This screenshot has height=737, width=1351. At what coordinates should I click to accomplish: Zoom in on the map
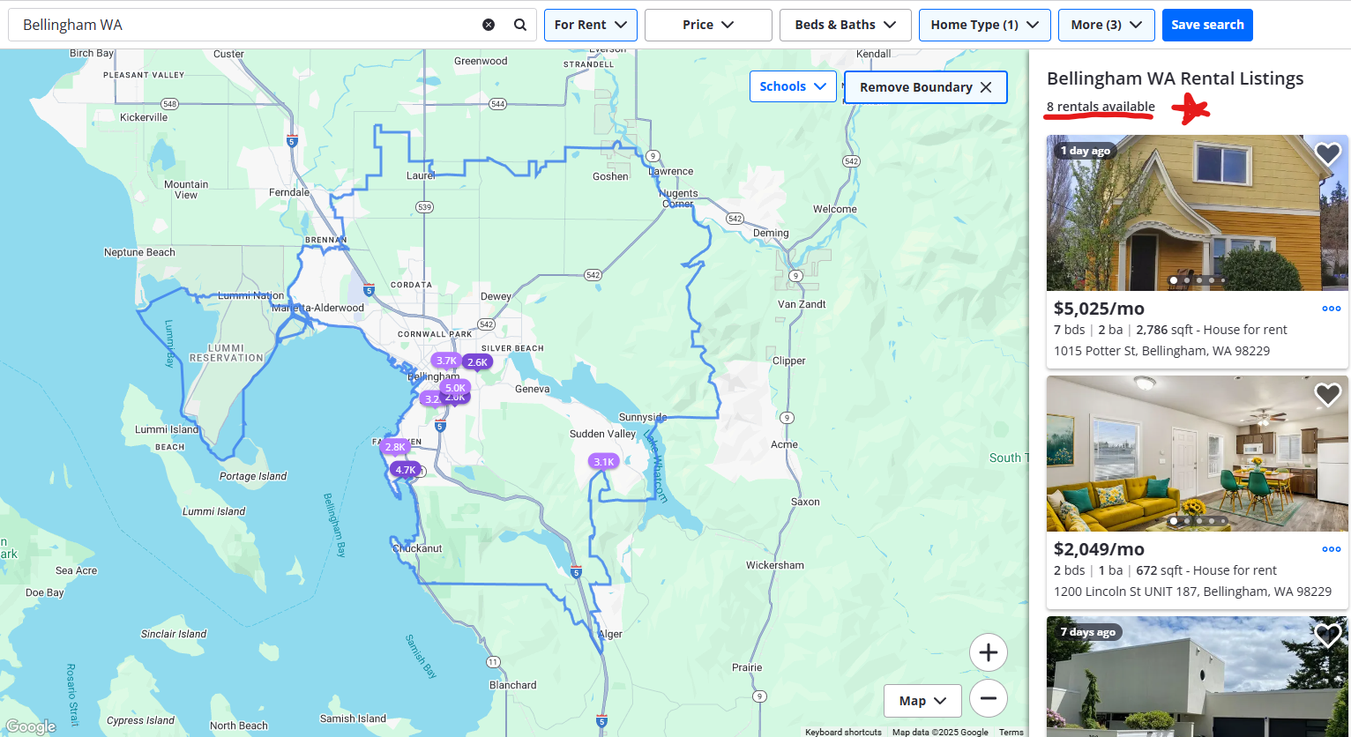(989, 652)
